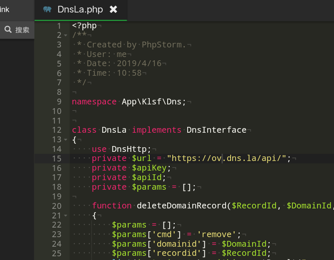Screen dimensions: 334x260
Task: Close the DnsLa.php tab
Action: [113, 10]
